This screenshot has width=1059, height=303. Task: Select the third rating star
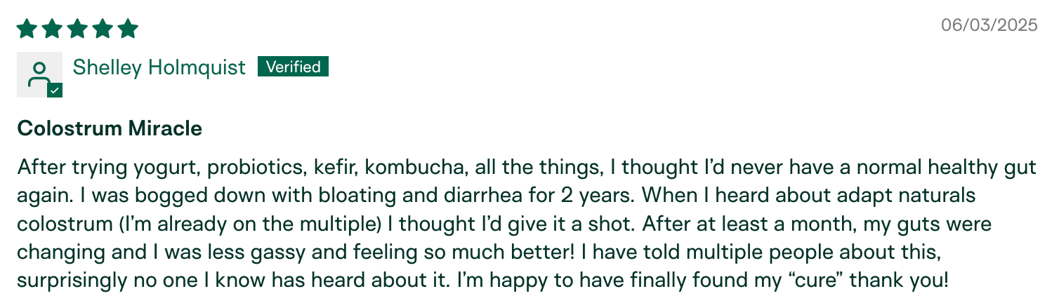(77, 29)
